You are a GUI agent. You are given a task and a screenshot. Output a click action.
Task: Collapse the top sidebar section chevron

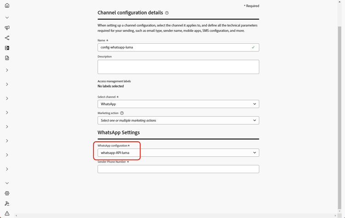[x=7, y=17]
